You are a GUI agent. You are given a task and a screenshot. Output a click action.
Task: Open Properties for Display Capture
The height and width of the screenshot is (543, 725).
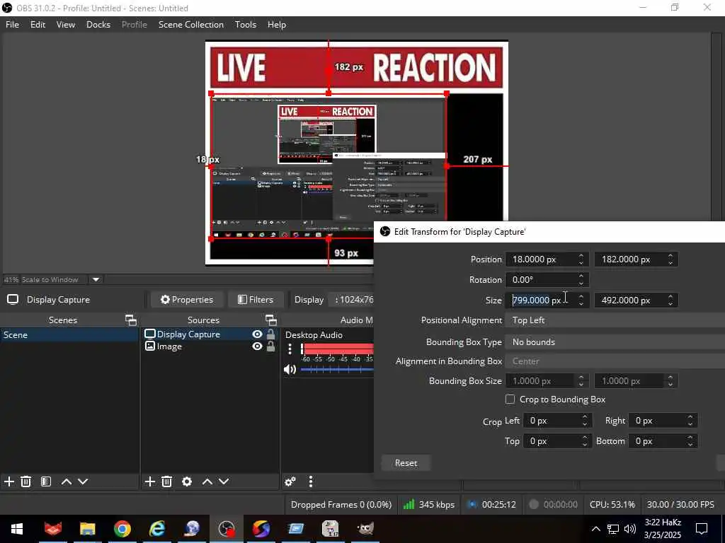click(187, 300)
